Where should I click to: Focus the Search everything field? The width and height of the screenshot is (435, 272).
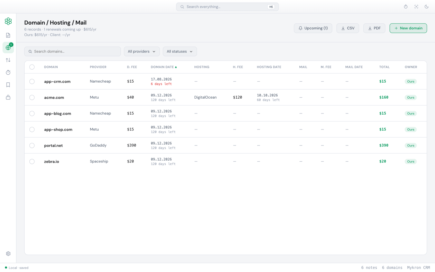[x=227, y=7]
